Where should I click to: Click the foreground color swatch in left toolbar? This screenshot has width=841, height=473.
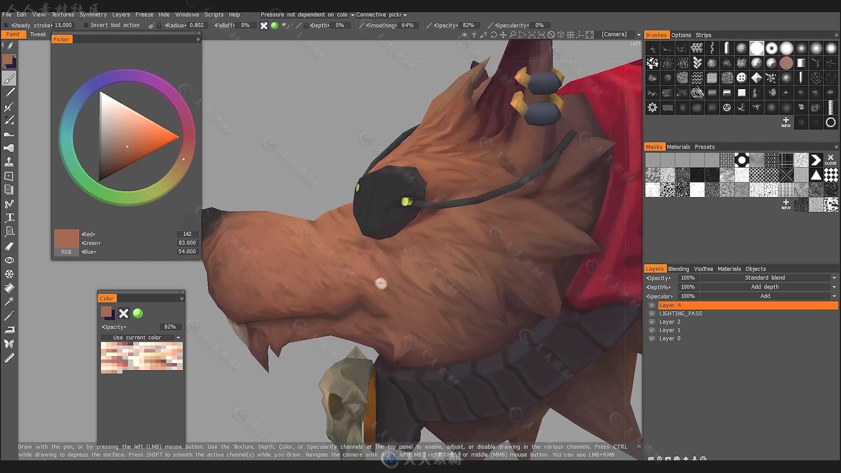point(7,60)
